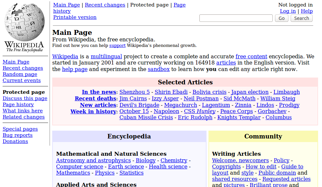322x187 pixels.
Task: Go to Random page
Action: tap(20, 74)
